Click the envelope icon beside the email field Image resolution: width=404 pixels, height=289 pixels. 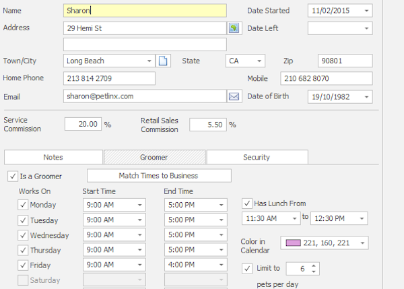tap(234, 96)
